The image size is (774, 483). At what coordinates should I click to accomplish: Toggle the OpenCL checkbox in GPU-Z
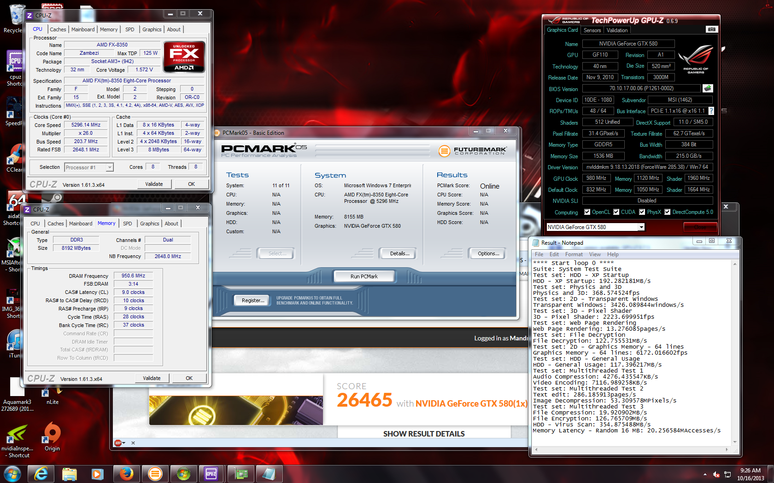(x=587, y=212)
